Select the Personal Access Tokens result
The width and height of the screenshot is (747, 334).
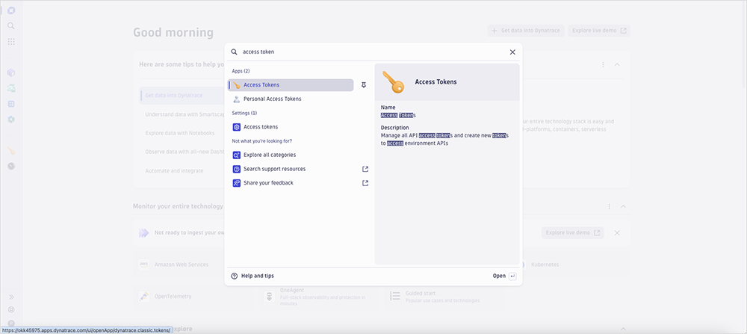coord(272,99)
